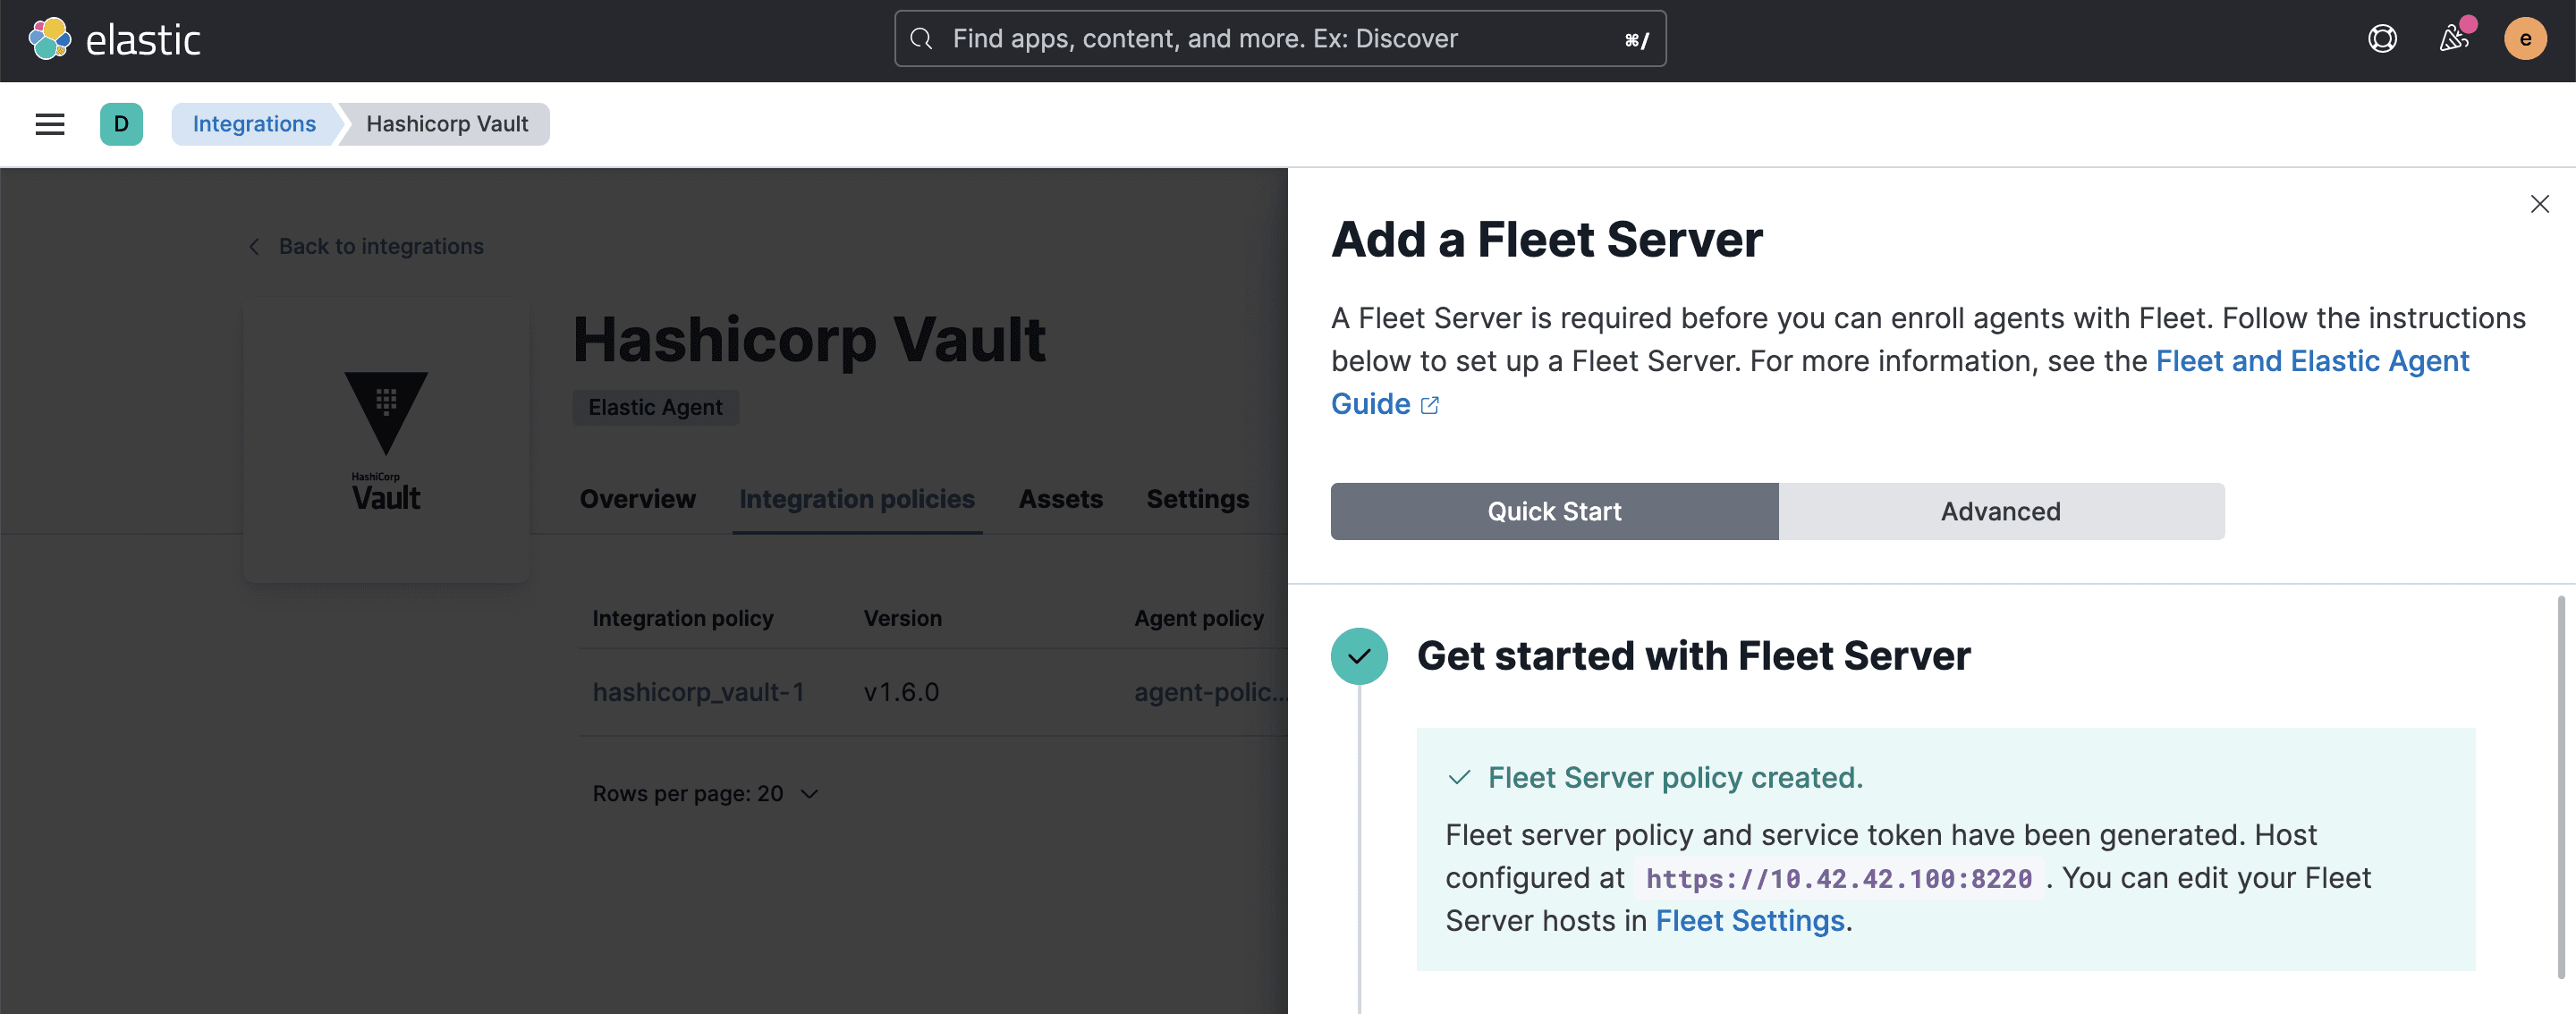Screen dimensions: 2576x1014
Task: Switch to the Assets tab
Action: [x=1060, y=499]
